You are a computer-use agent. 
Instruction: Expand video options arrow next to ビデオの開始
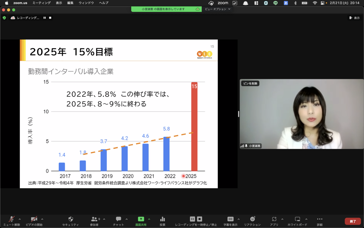tap(42, 219)
